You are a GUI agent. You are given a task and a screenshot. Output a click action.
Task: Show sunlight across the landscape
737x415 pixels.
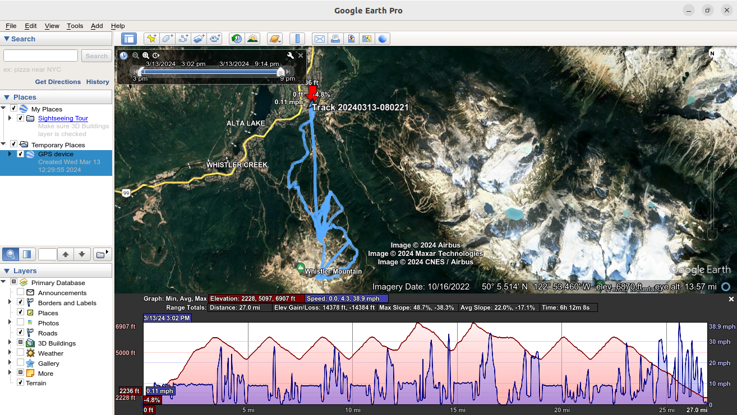[252, 39]
